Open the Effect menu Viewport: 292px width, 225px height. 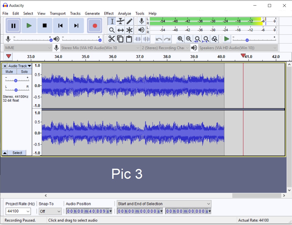tap(109, 13)
